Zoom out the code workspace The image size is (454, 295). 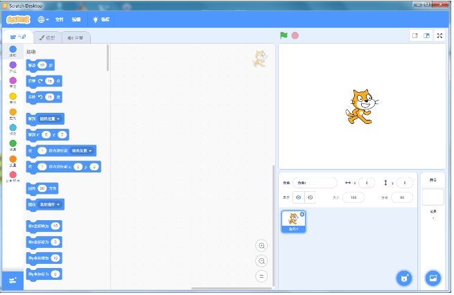click(261, 261)
